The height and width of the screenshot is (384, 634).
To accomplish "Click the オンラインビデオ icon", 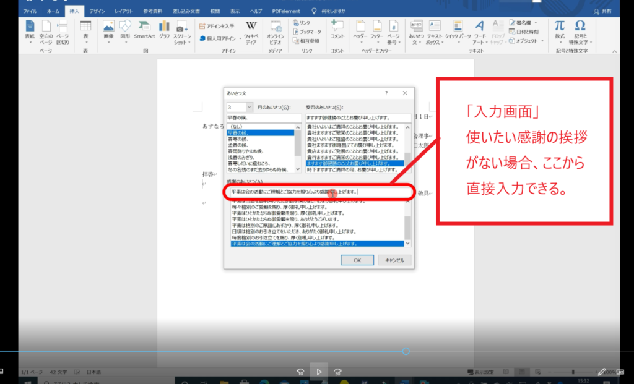I will click(276, 29).
